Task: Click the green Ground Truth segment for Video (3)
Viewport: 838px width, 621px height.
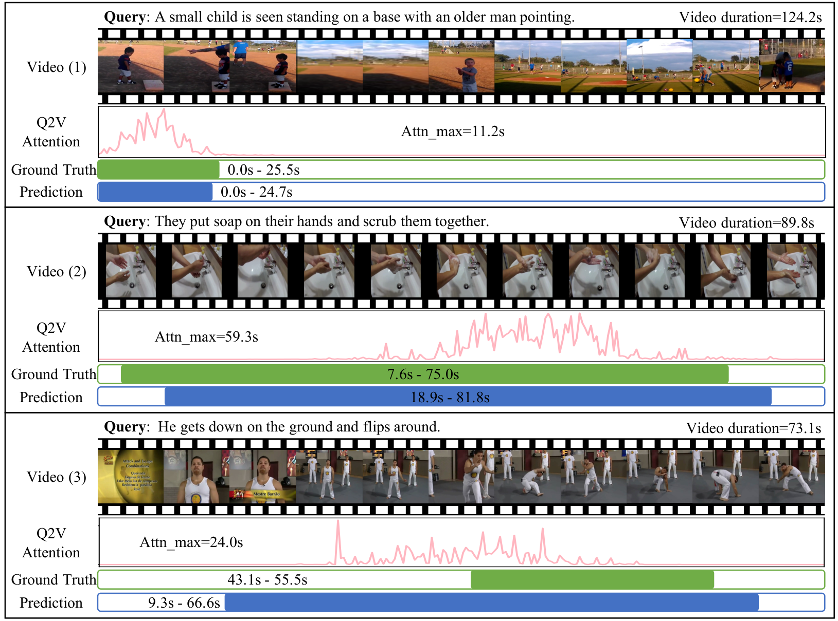Action: click(x=593, y=579)
